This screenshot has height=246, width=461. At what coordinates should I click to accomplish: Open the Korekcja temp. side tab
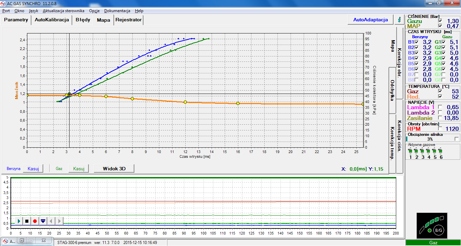pos(392,143)
